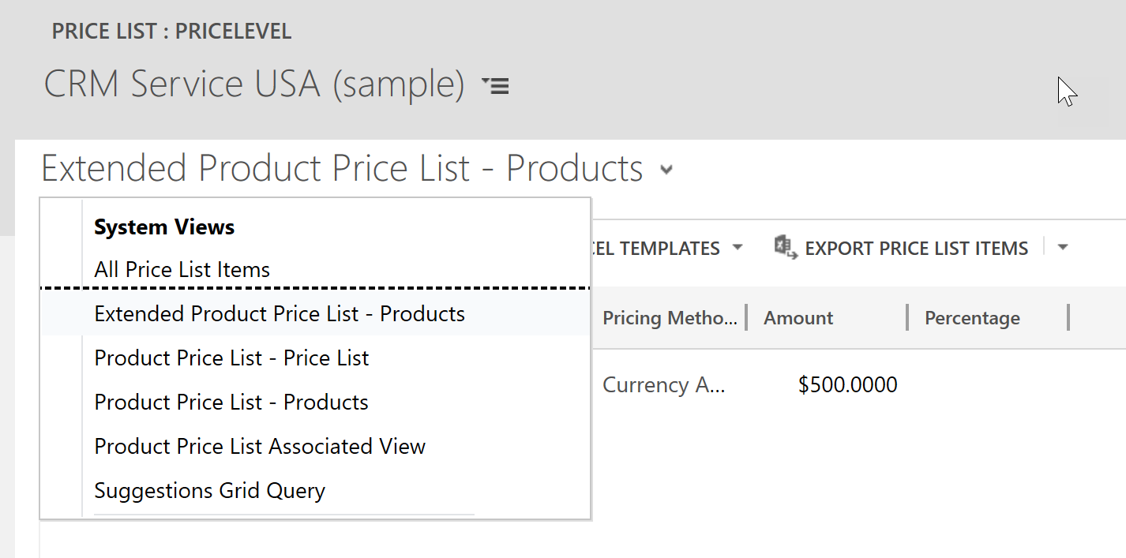Open the dropdown arrow next to Export Price List Items
The image size is (1126, 558).
click(x=1063, y=246)
